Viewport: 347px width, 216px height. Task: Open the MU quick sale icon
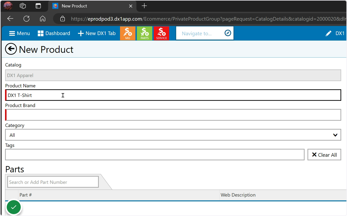coord(128,33)
